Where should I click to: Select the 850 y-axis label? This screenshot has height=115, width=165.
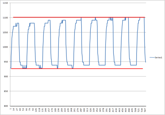pos(5,91)
